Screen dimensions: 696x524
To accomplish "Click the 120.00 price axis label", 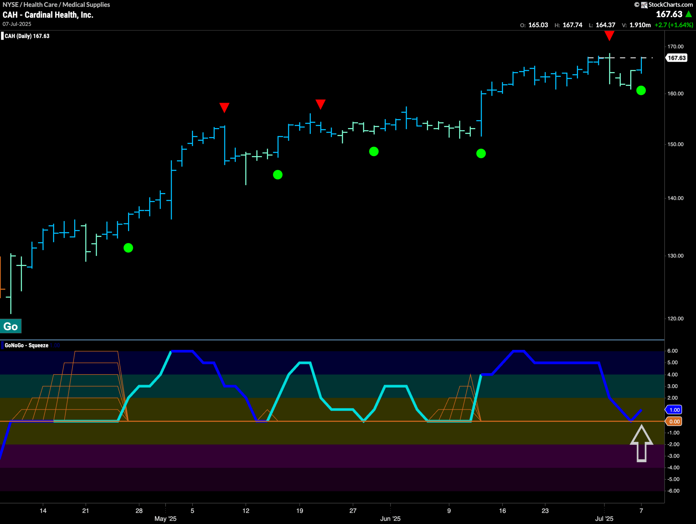I will tap(676, 319).
